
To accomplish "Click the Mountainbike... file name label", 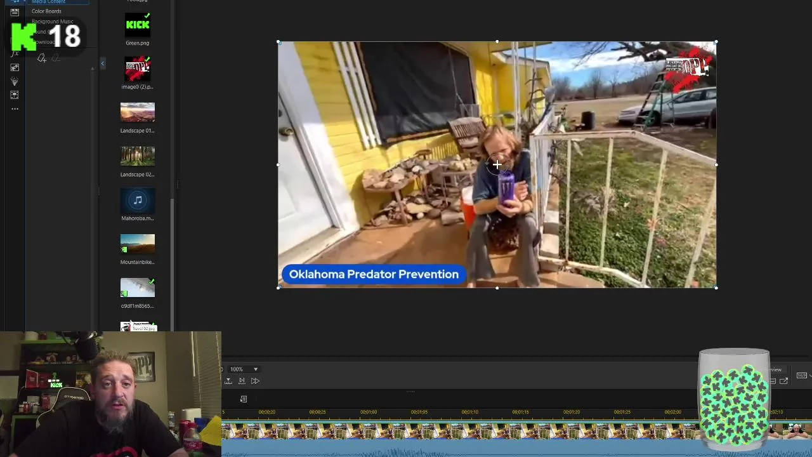I will (x=138, y=262).
